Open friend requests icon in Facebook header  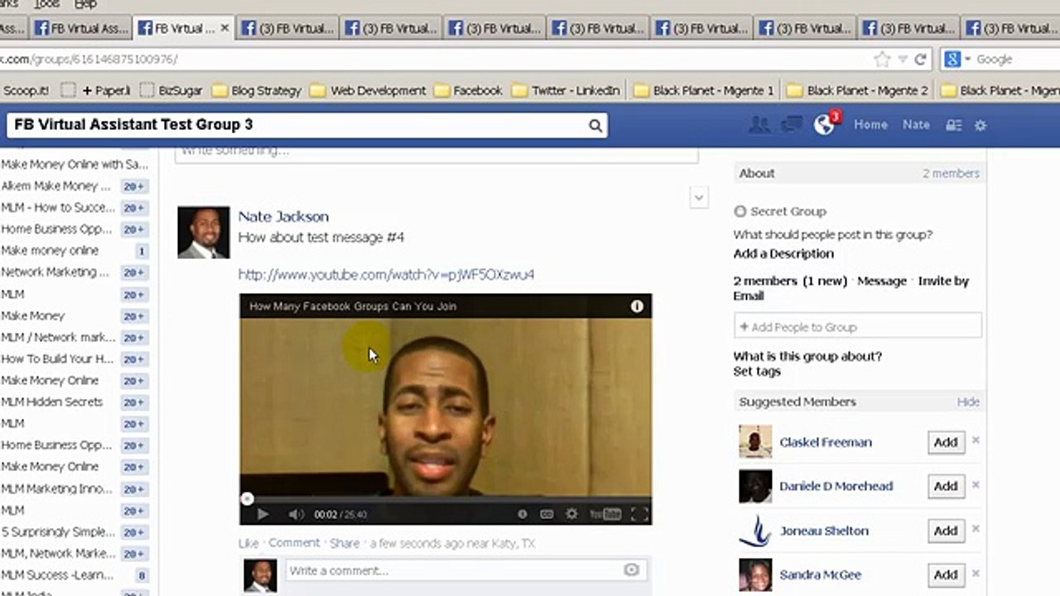point(759,125)
